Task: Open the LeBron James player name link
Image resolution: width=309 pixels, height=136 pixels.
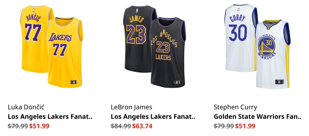Action: (132, 107)
